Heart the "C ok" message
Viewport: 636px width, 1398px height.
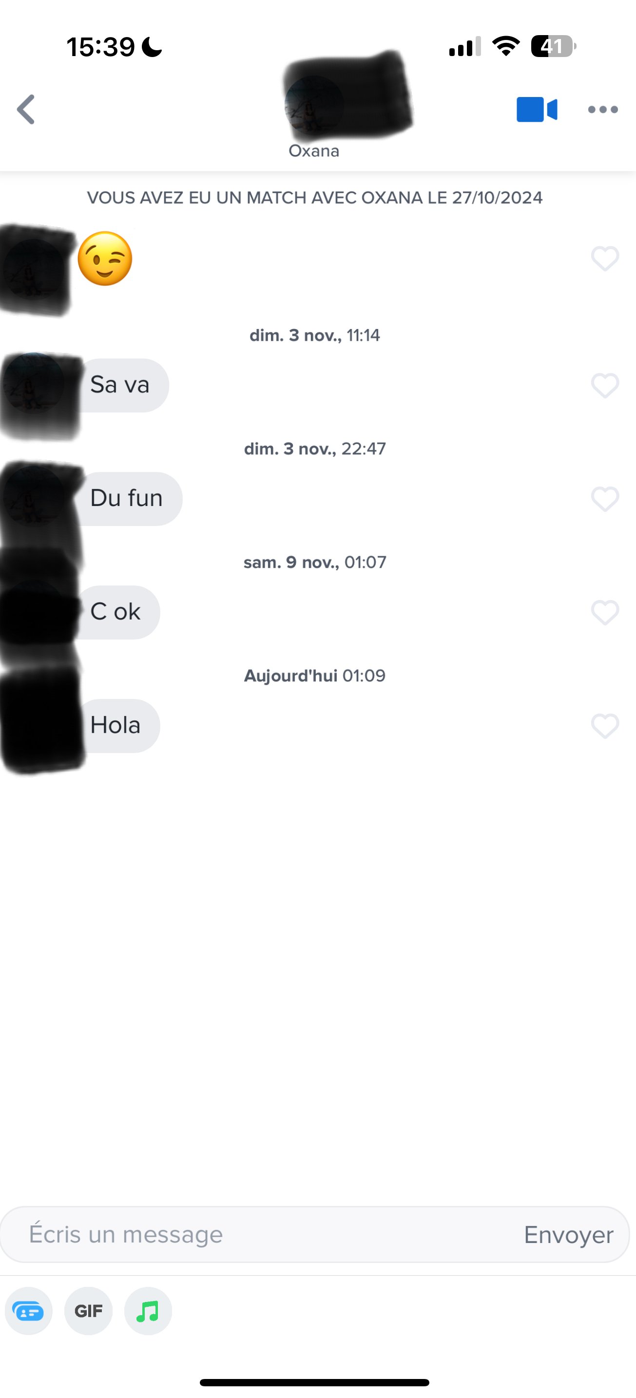click(605, 613)
